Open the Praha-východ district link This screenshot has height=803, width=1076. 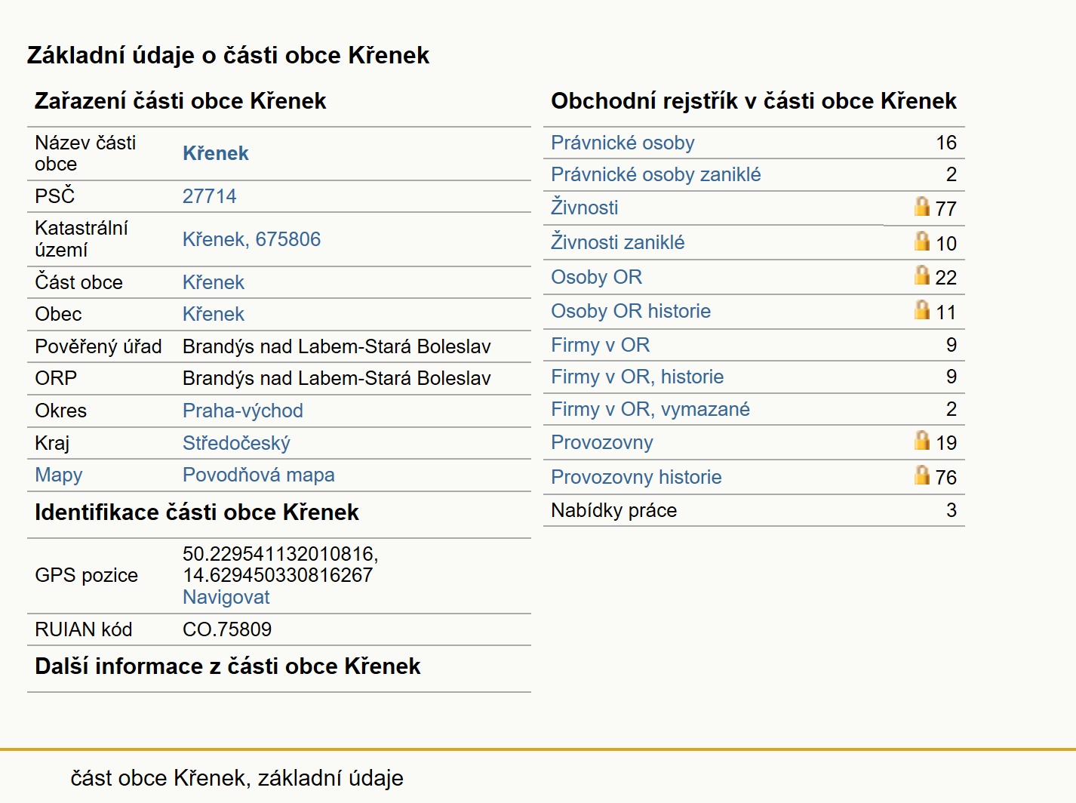[x=242, y=411]
